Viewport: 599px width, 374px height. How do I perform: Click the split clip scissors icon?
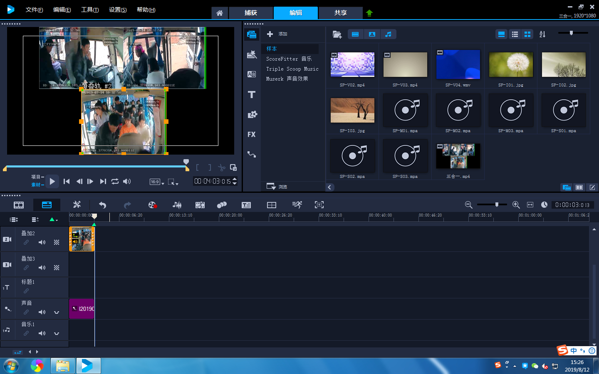click(221, 168)
